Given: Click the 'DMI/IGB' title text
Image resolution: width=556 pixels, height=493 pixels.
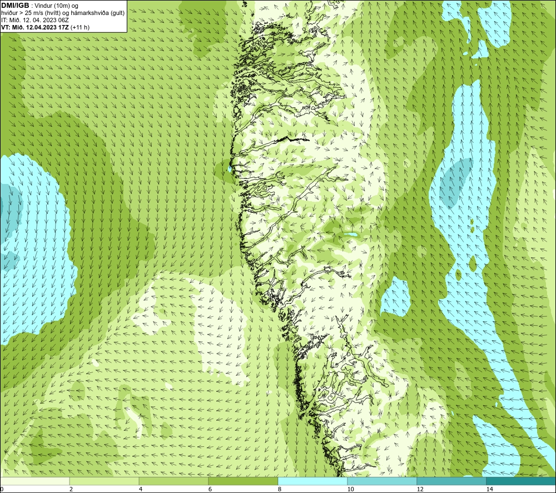Looking at the screenshot, I should tap(15, 6).
